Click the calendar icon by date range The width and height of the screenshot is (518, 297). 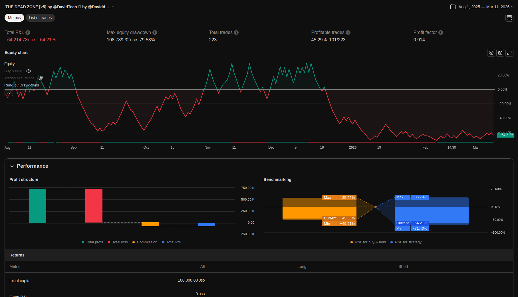(453, 7)
